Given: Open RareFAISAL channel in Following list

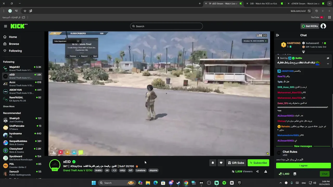Looking at the screenshot, I should pyautogui.click(x=22, y=99).
